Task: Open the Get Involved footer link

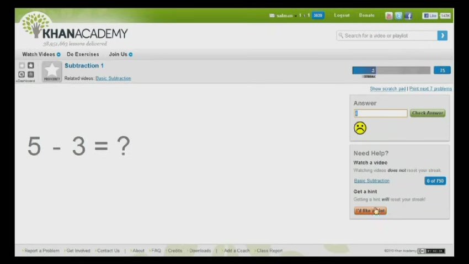Action: [x=78, y=251]
